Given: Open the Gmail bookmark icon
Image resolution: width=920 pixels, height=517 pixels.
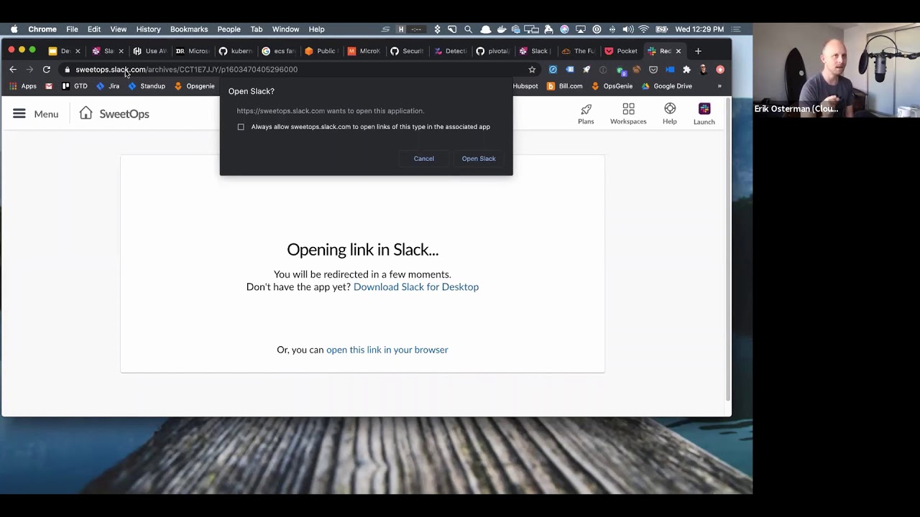Looking at the screenshot, I should [49, 86].
